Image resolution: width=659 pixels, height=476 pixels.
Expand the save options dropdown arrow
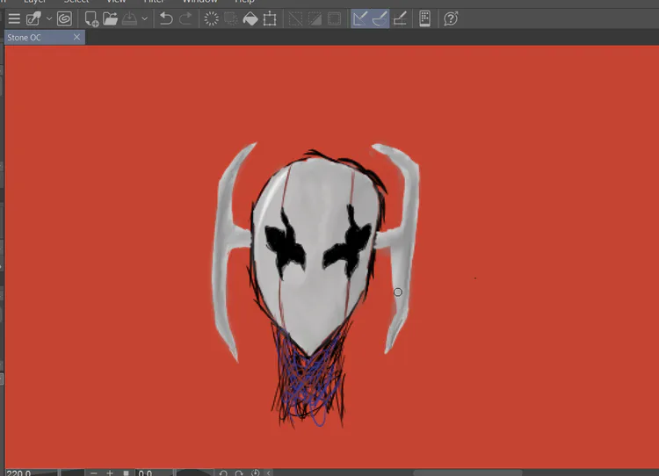(145, 18)
